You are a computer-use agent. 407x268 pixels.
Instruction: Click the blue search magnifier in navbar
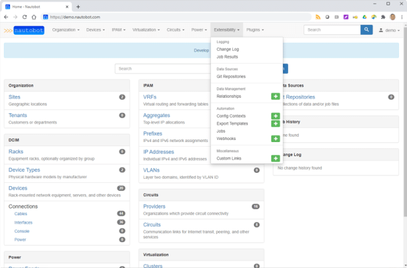coord(366,30)
